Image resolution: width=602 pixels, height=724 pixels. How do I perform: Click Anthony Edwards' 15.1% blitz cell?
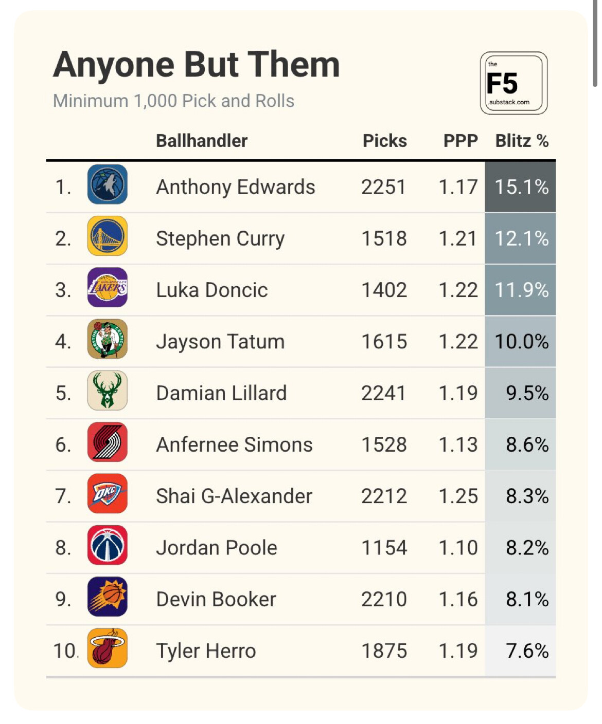520,187
